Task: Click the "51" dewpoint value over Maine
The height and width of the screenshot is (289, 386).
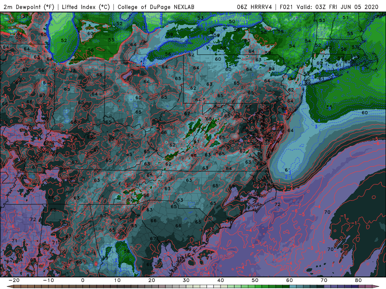Action: click(345, 17)
